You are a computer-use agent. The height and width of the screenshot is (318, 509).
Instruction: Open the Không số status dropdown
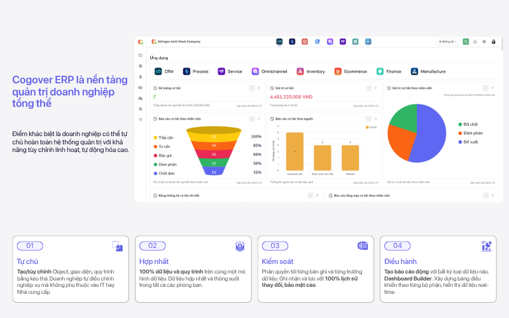pos(448,41)
